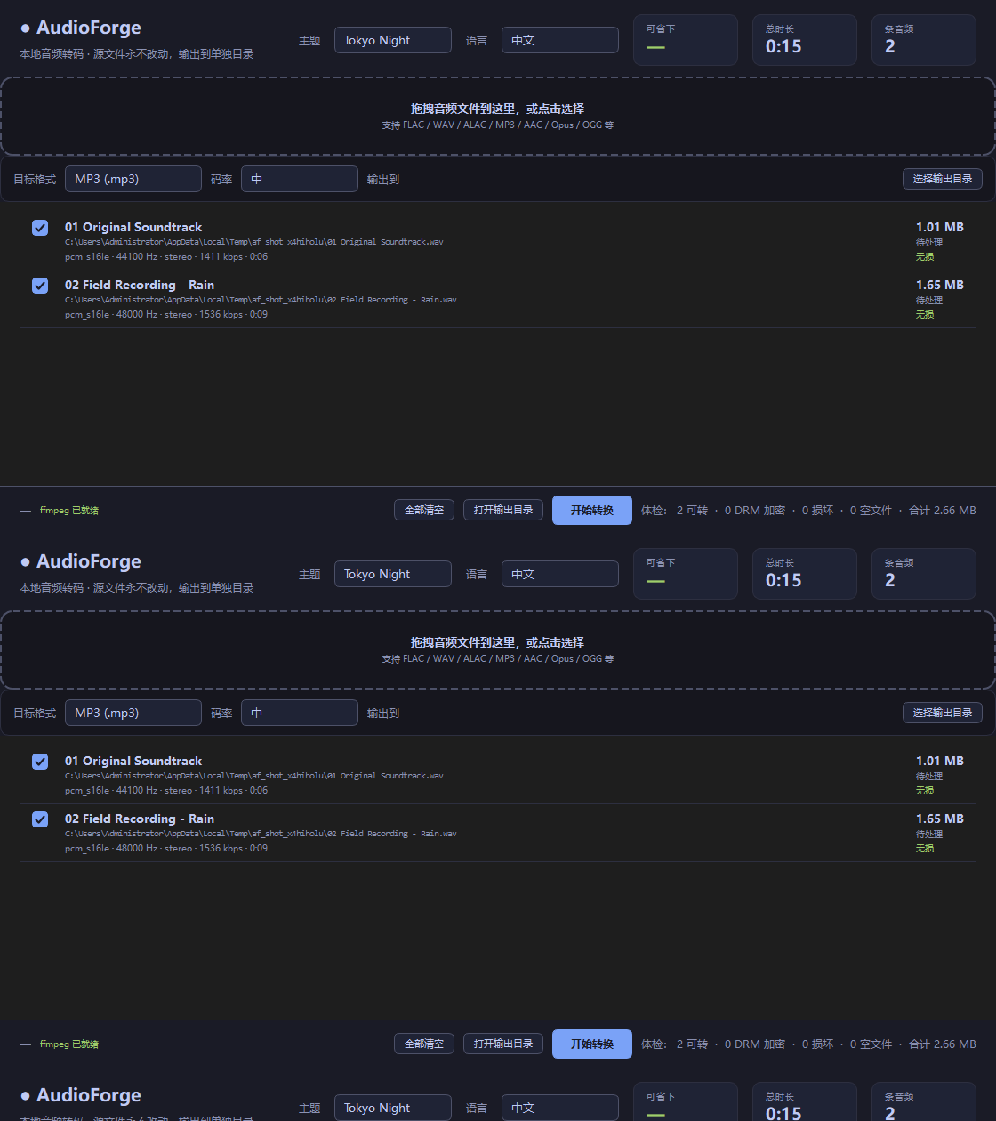Screen dimensions: 996x1121
Task: Click '合计 2.66 MB' in the second view's footer
Action: tap(943, 1044)
